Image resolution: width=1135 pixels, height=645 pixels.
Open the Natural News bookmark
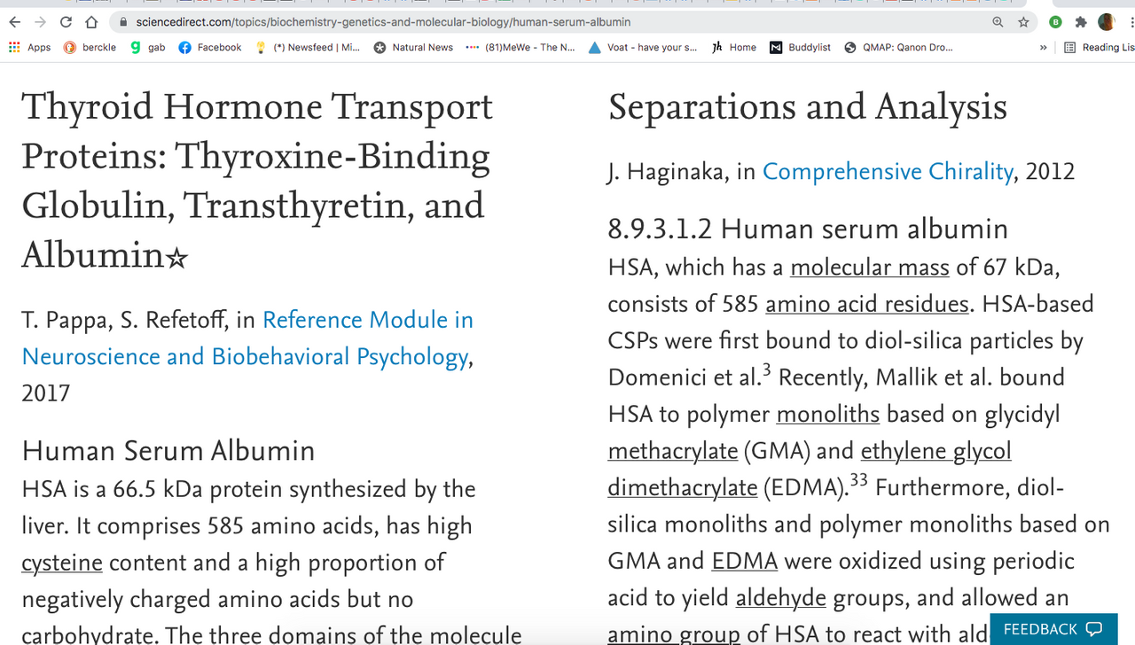(413, 47)
